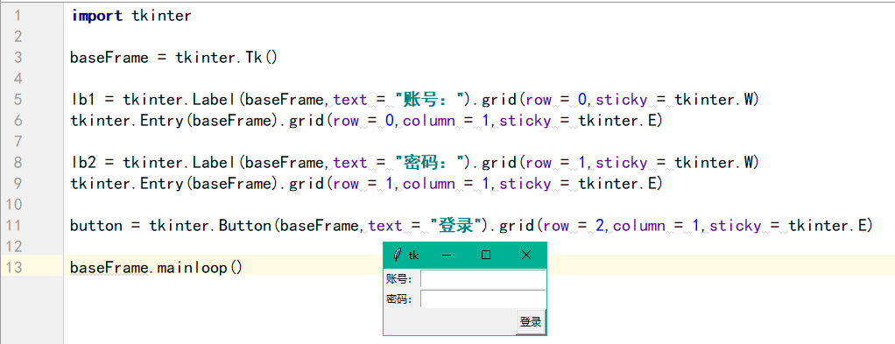Place cursor on the import tkinter line

(x=130, y=16)
